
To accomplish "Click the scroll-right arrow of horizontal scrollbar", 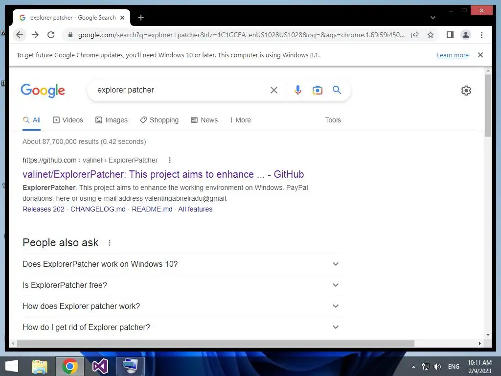I will [x=479, y=343].
